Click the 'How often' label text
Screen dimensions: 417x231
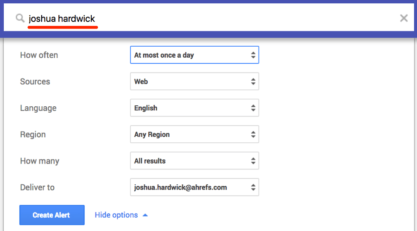pyautogui.click(x=39, y=55)
